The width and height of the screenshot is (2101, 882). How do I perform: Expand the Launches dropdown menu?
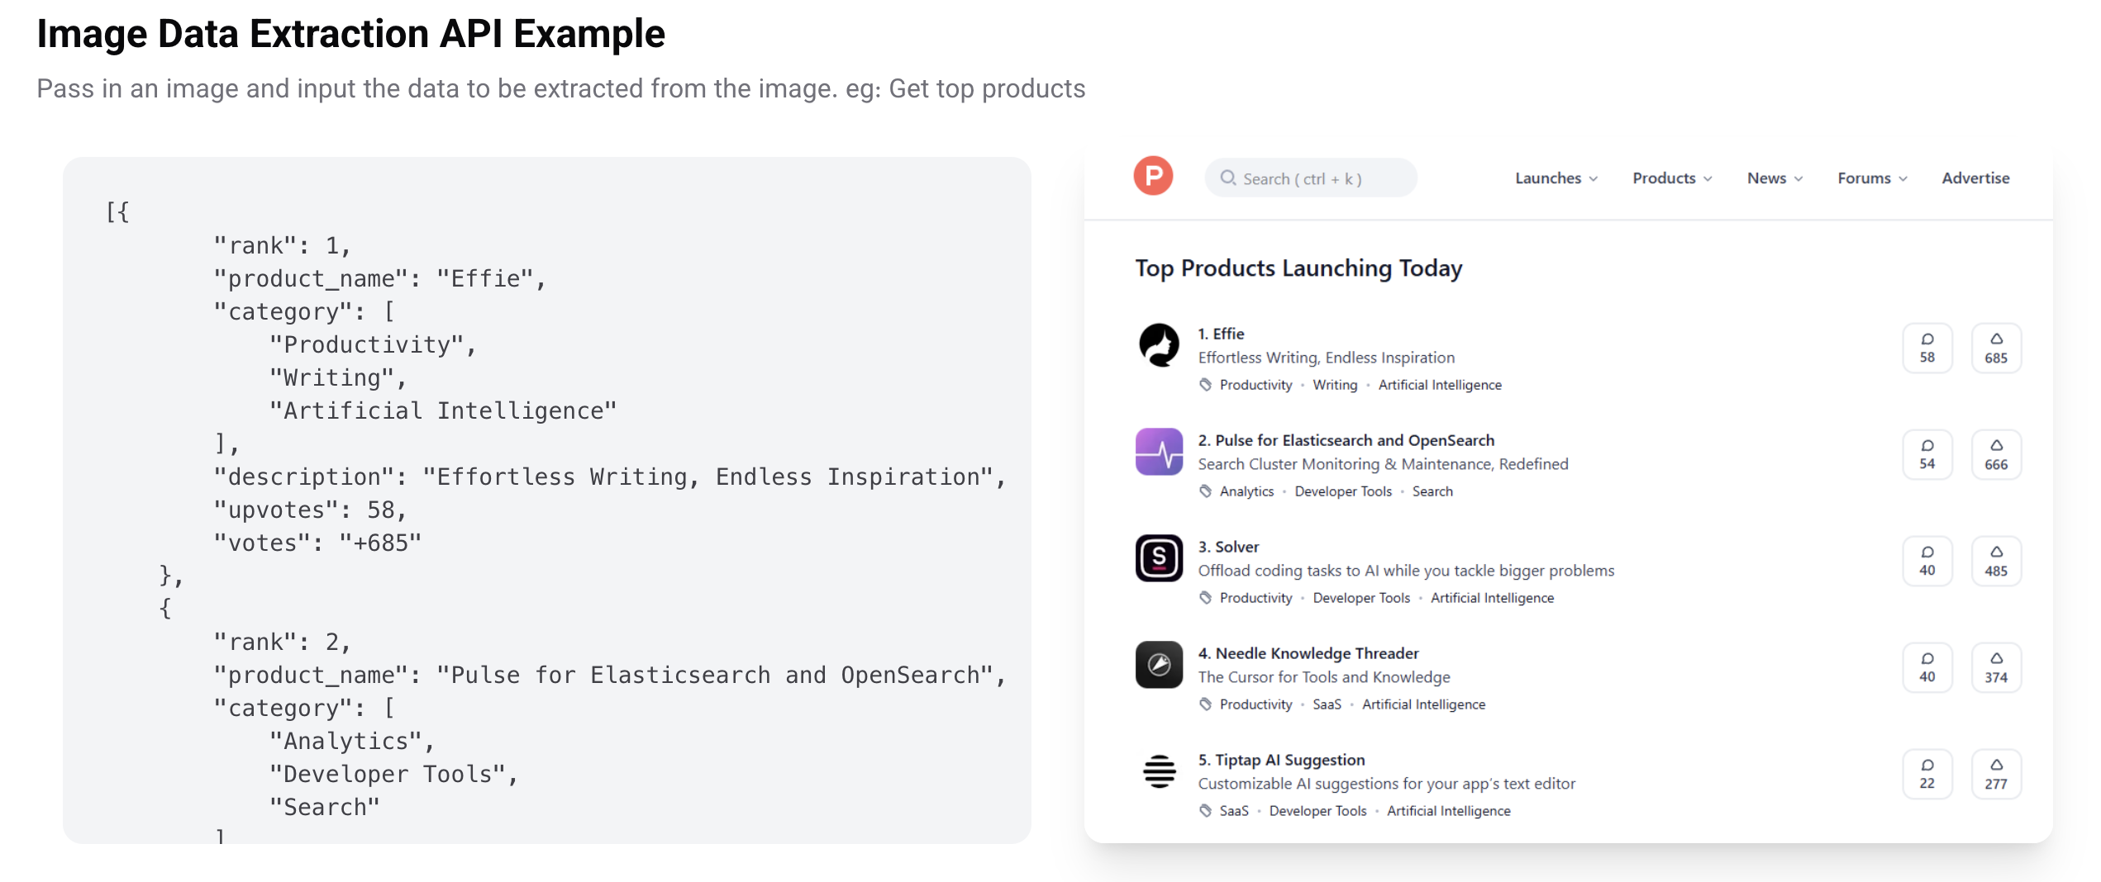tap(1556, 178)
